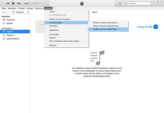Open the list view button beside search

[120, 4]
